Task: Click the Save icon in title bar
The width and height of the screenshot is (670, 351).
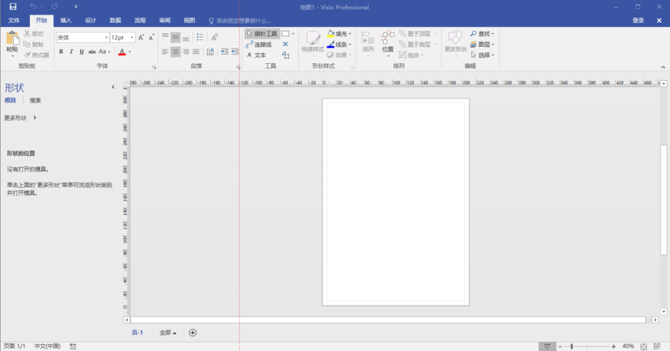Action: pos(13,6)
